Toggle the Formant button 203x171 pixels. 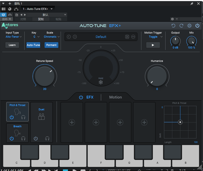[51, 45]
